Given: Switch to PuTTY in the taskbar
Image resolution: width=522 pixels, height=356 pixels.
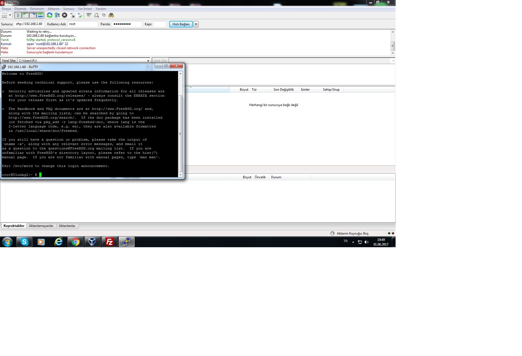Looking at the screenshot, I should [126, 242].
